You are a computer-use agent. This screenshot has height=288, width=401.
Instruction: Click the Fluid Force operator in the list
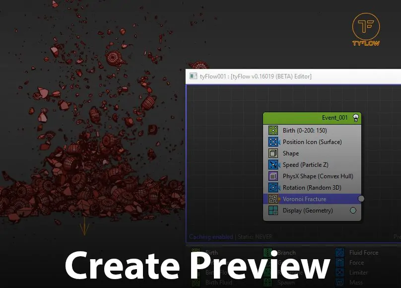point(363,253)
